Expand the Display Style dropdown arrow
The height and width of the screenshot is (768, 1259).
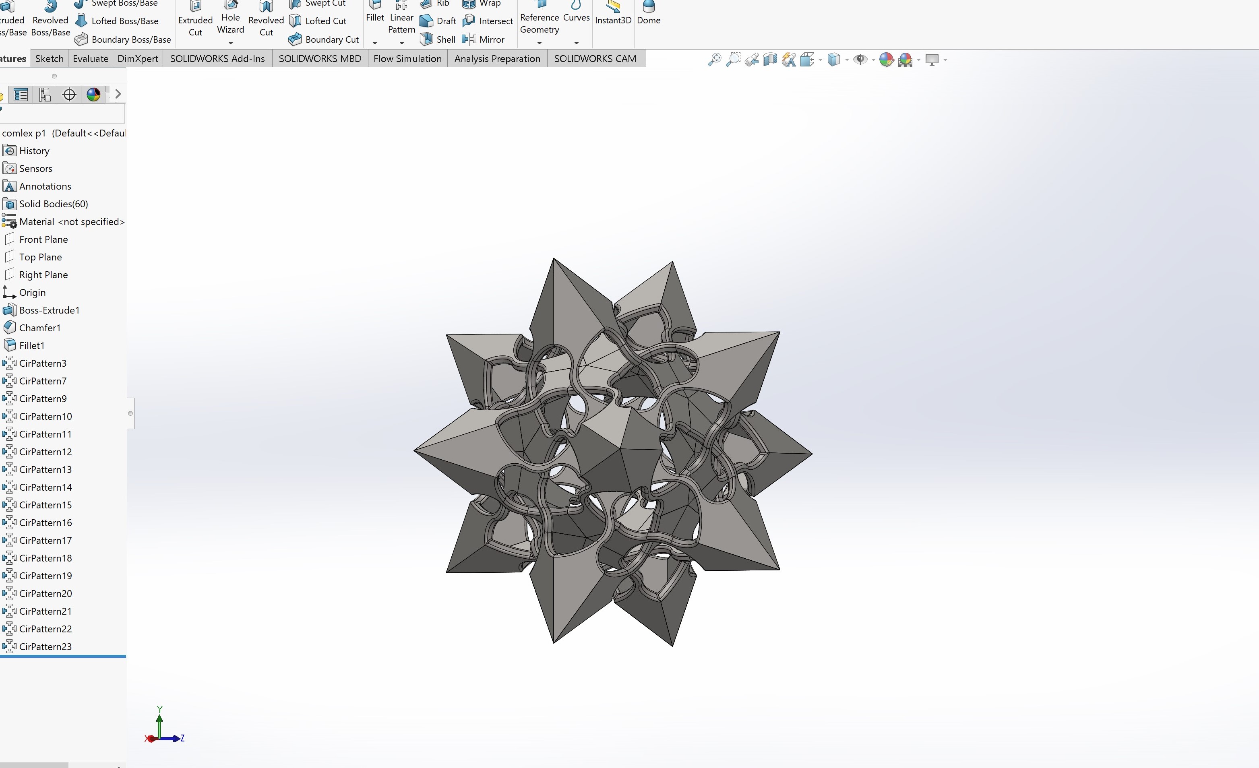[x=847, y=60]
